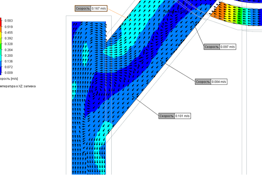The height and width of the screenshot is (175, 262).
Task: Select the 0.084 m/s velocity callout
Action: (211, 82)
